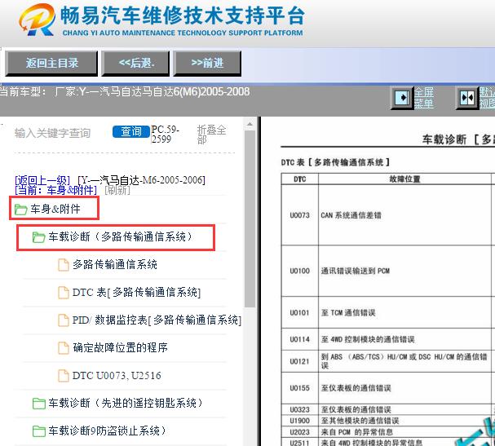
Task: Click document icon beside DTC U0073, U2516
Action: click(64, 376)
